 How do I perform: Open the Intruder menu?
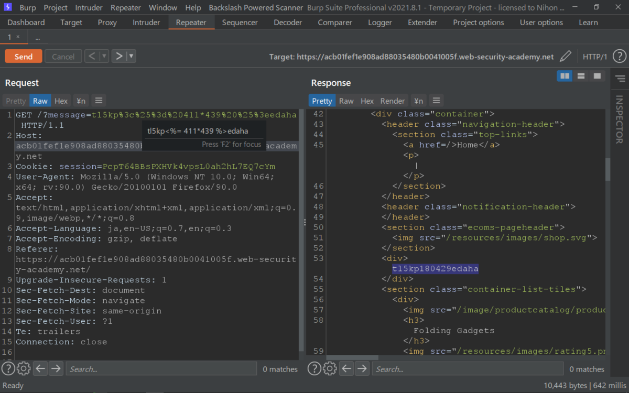coord(89,8)
